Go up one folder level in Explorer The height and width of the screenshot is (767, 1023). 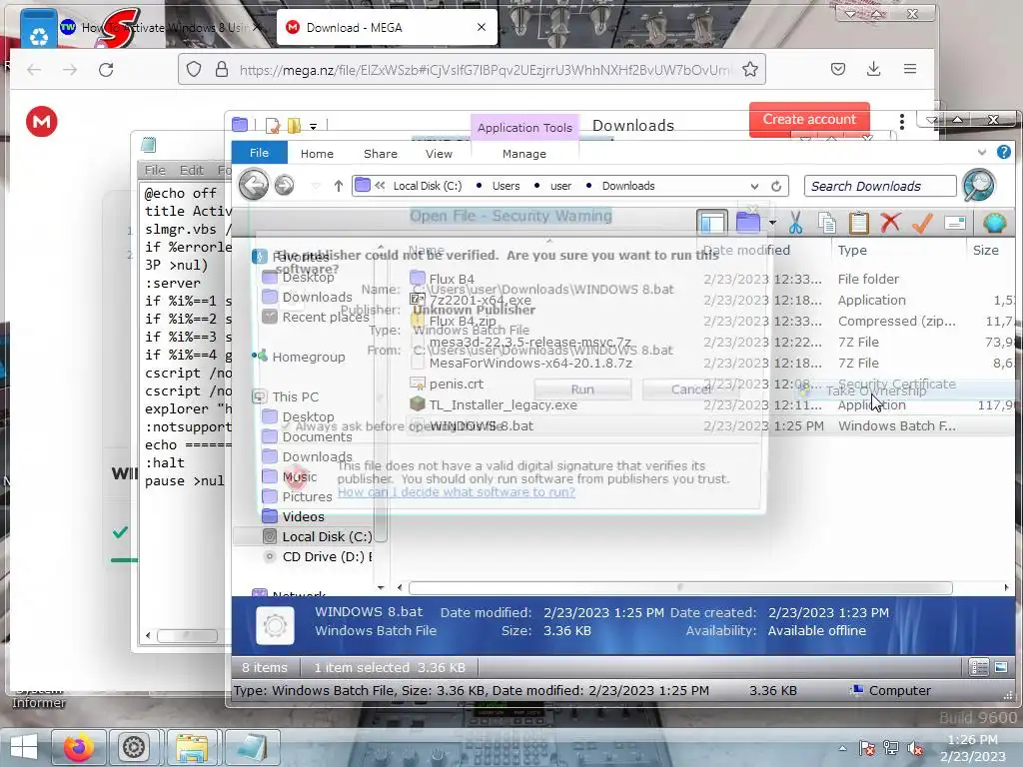click(x=338, y=186)
